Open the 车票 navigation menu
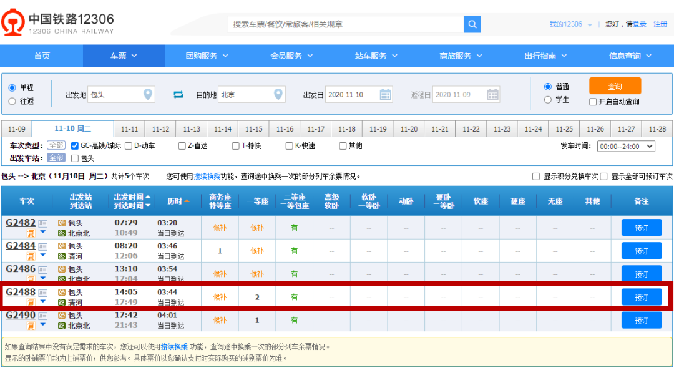Viewport: 674px width, 368px height. click(124, 56)
